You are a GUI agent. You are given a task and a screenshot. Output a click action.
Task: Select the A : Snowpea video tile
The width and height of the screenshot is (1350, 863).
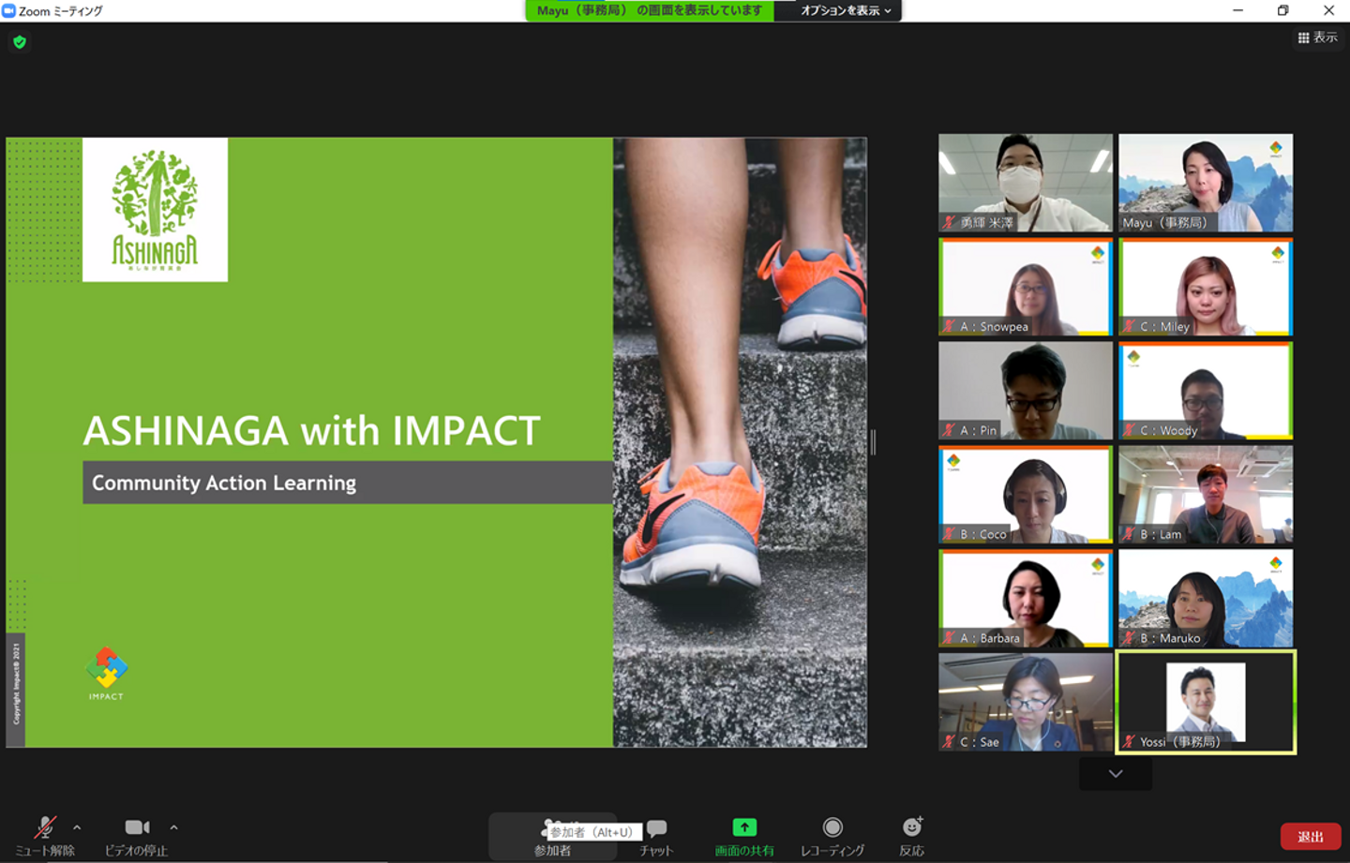[x=1026, y=287]
